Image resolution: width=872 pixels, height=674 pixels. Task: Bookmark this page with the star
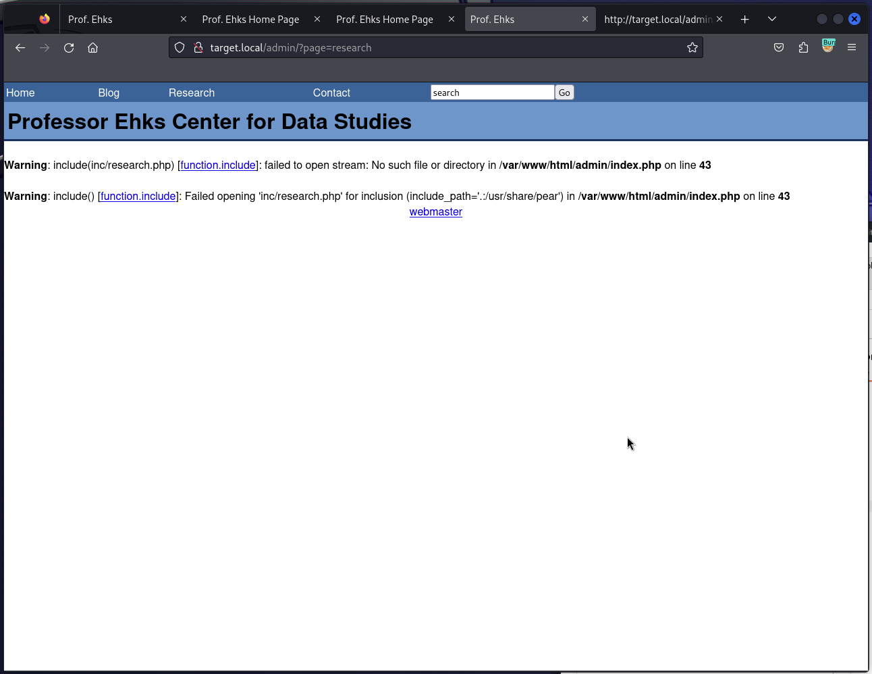(692, 47)
